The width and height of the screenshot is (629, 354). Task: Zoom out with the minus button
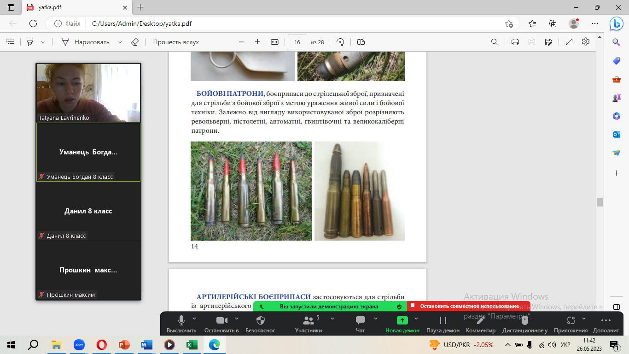coord(241,42)
